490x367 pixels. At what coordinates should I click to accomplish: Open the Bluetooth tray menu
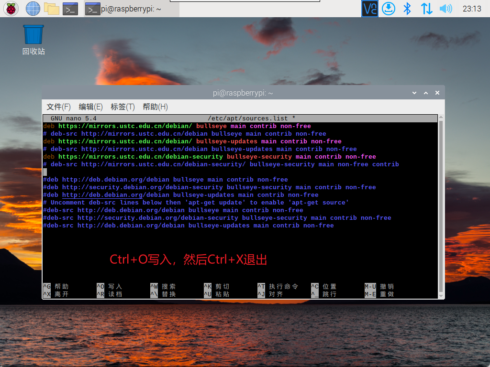tap(407, 9)
